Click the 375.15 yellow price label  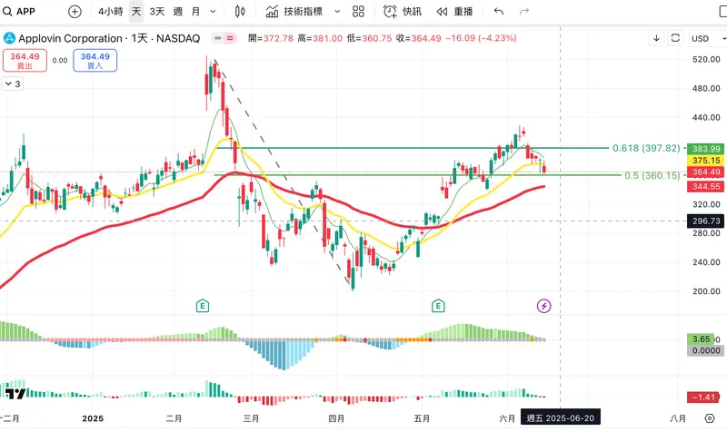[706, 161]
